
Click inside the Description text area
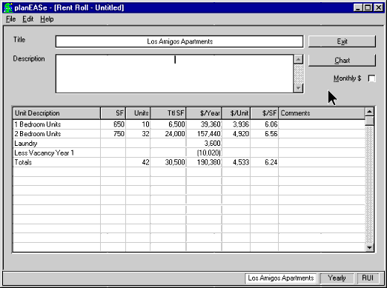coord(175,74)
